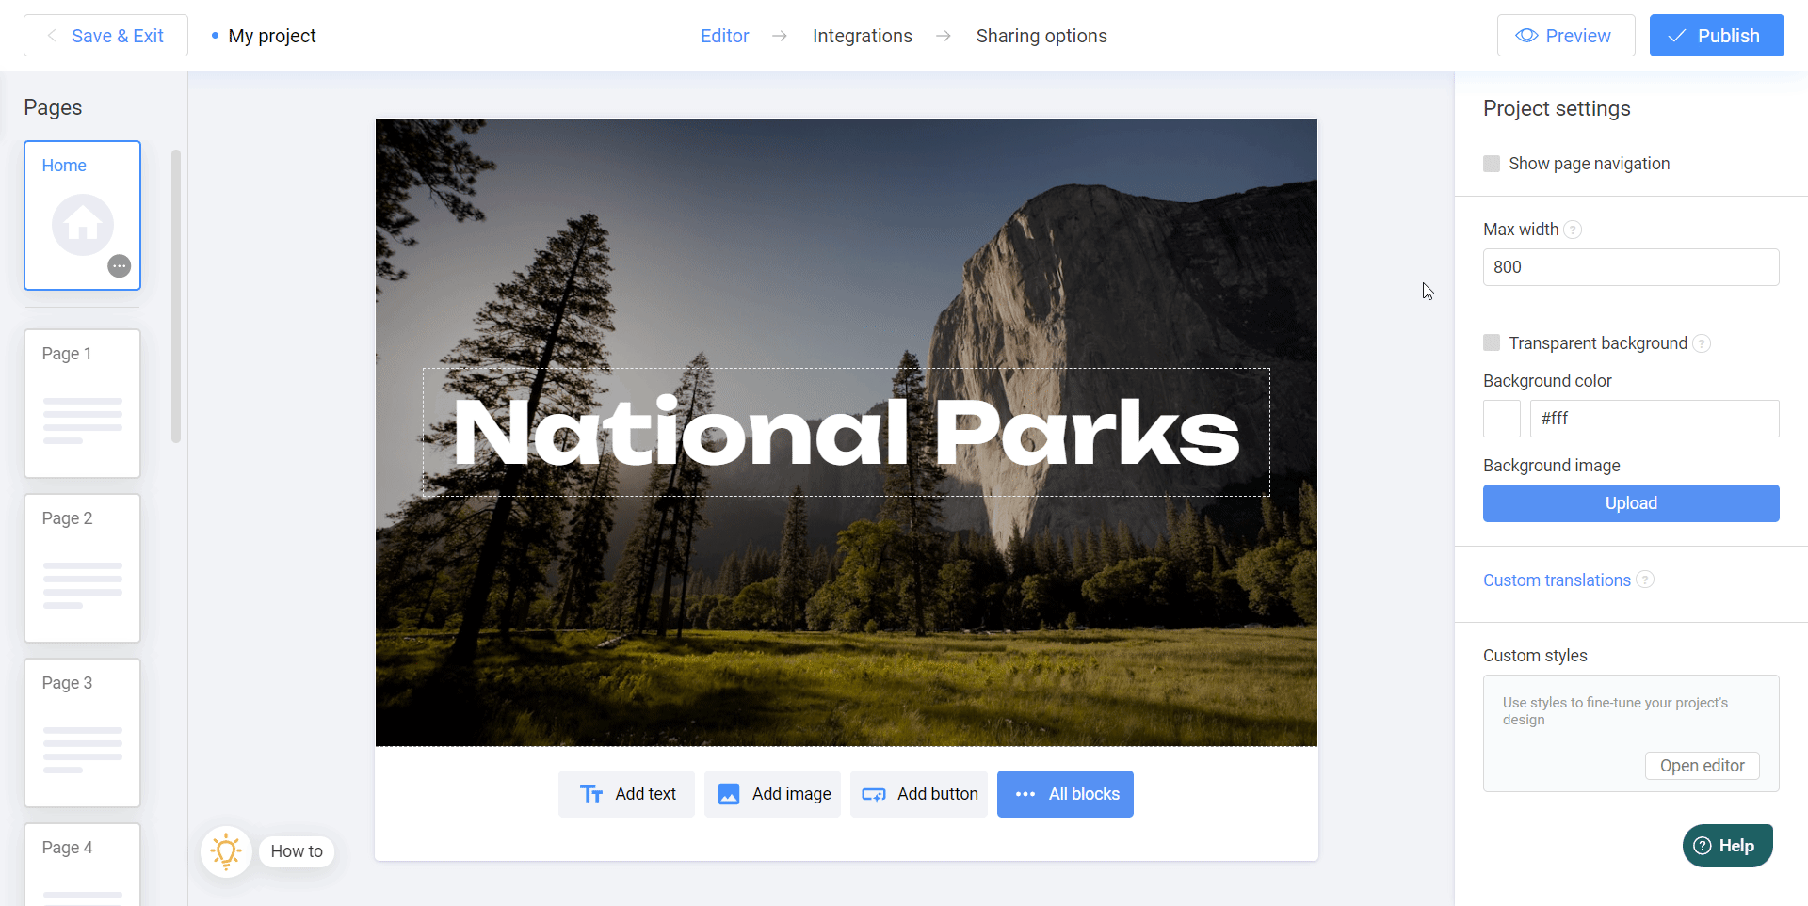
Task: Click the background color swatch
Action: (x=1502, y=419)
